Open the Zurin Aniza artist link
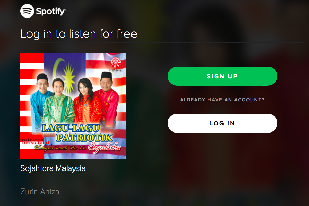This screenshot has width=309, height=206. (39, 192)
